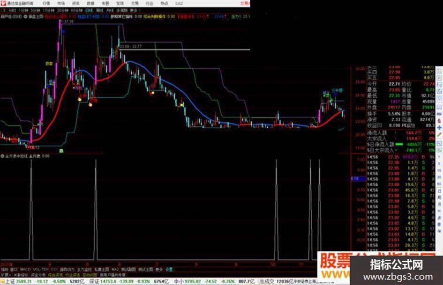The width and height of the screenshot is (443, 285).
Task: Click the 5日净流入额 row
Action: (x=401, y=144)
